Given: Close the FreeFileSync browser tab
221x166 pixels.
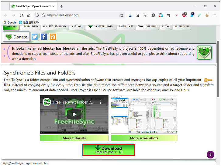Looking at the screenshot, I should click(54, 6).
